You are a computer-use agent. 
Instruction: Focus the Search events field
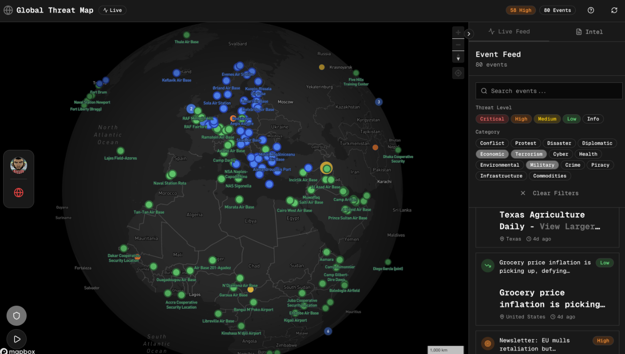(549, 91)
